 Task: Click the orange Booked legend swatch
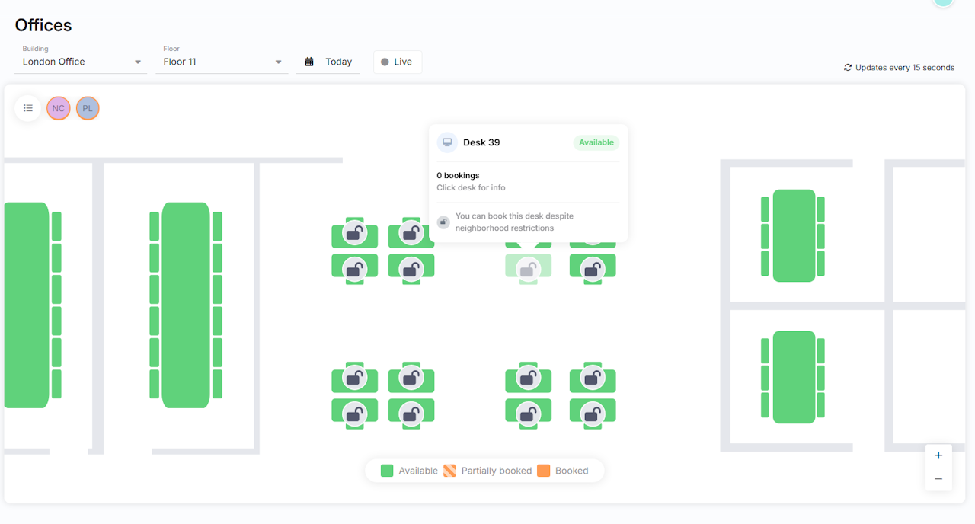(543, 471)
